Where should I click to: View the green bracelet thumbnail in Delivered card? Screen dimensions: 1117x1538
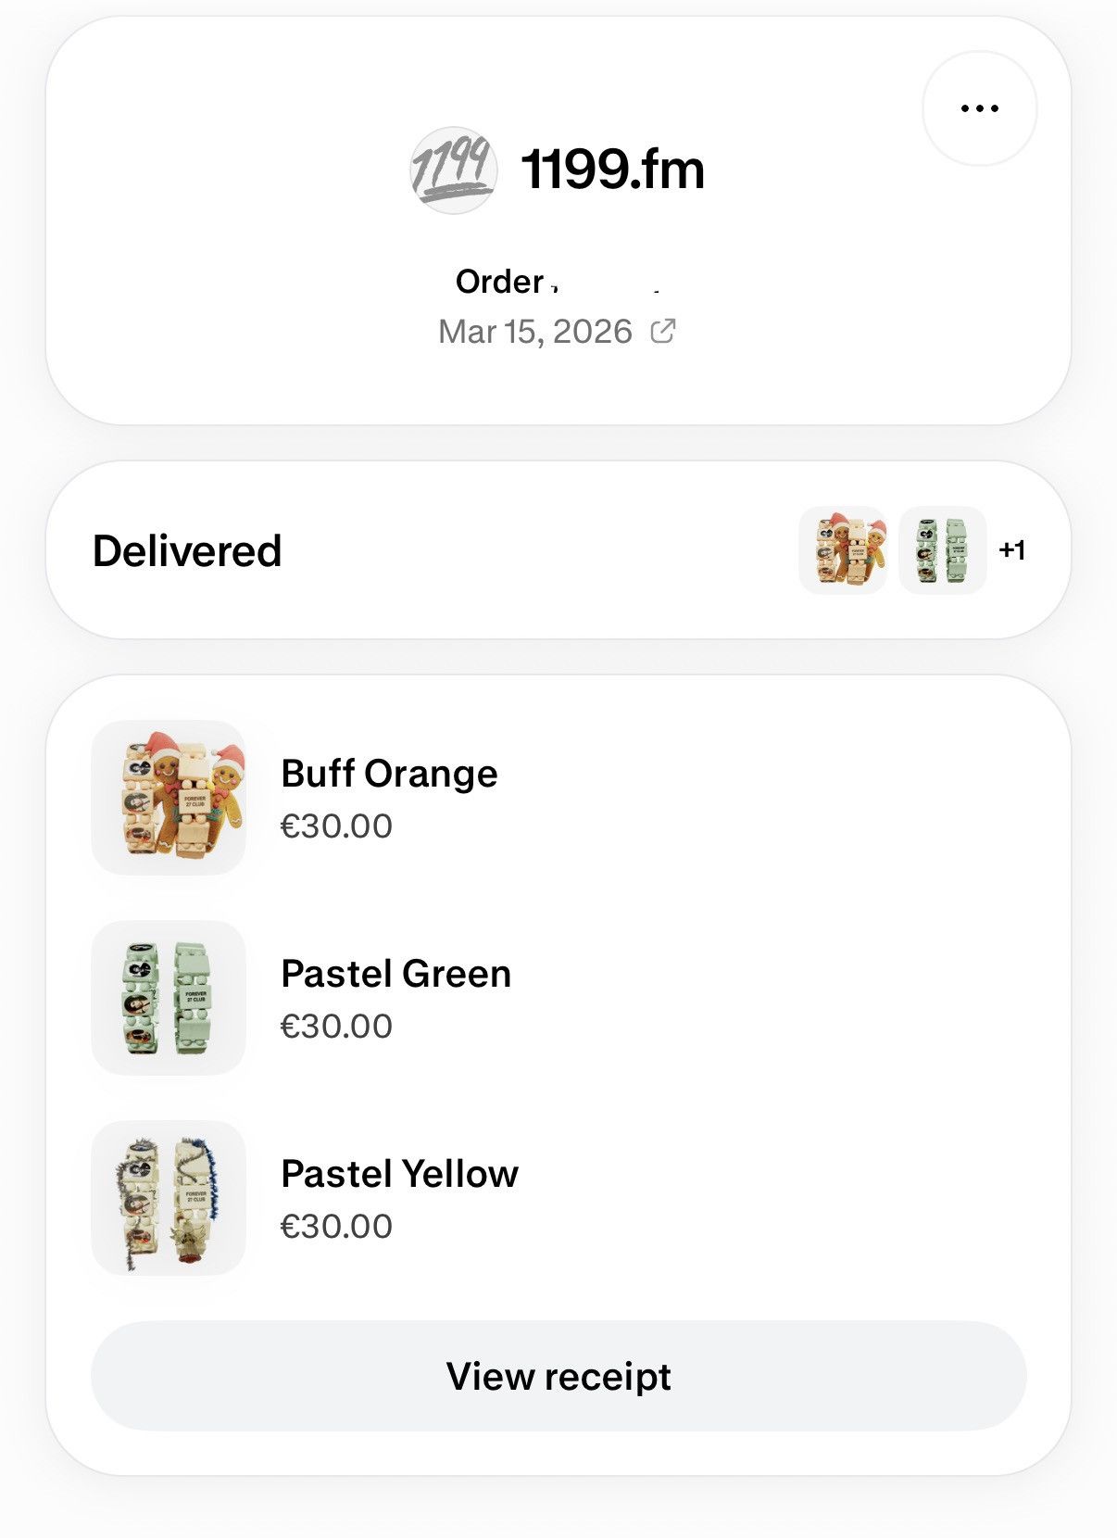coord(942,550)
